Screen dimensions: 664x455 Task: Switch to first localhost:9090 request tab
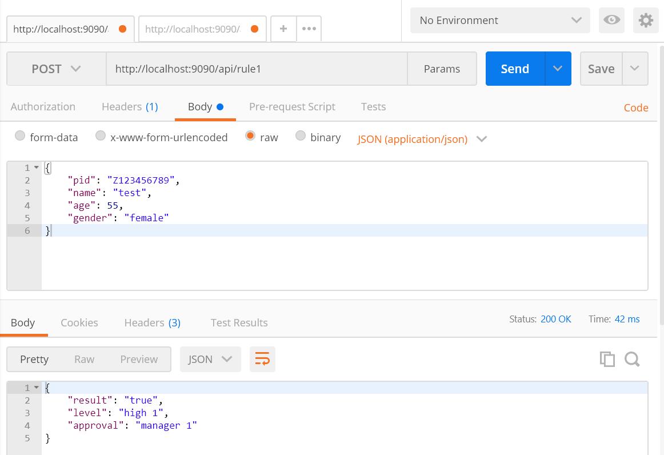70,29
